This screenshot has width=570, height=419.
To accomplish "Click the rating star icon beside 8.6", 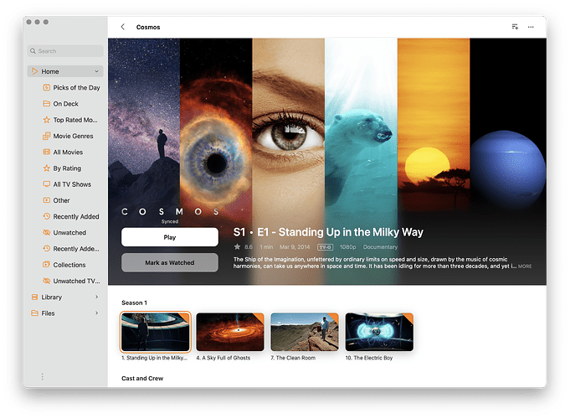I will tap(237, 247).
